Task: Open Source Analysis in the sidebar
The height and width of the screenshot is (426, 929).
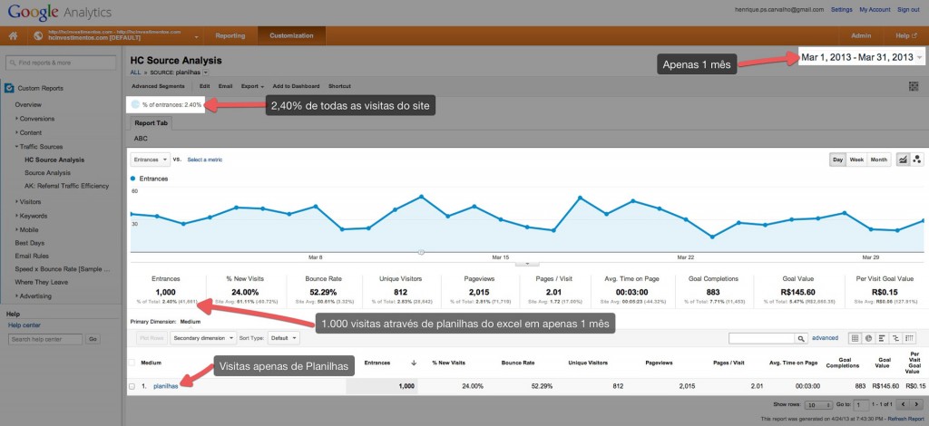Action: [x=47, y=173]
